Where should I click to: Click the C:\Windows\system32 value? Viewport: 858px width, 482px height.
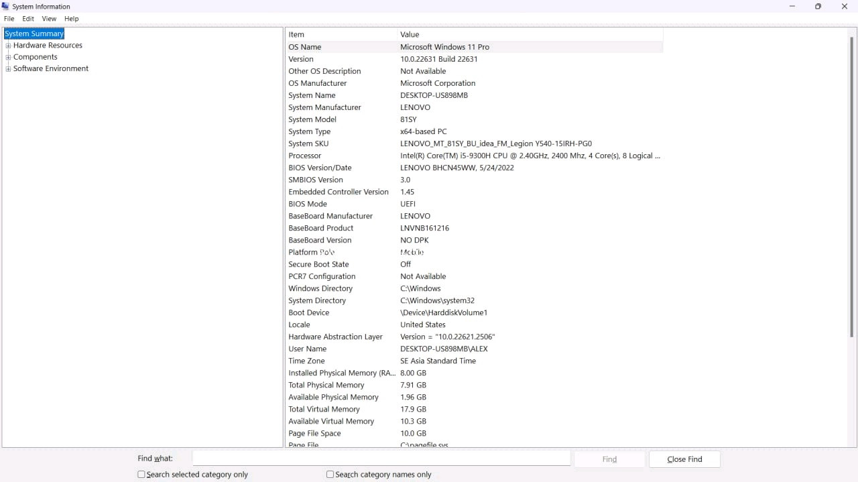[437, 300]
